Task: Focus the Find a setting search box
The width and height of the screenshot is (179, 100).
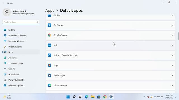Action: tap(21, 22)
